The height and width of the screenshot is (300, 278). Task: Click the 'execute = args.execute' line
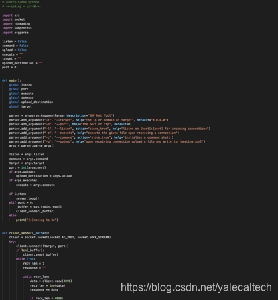pos(36,185)
